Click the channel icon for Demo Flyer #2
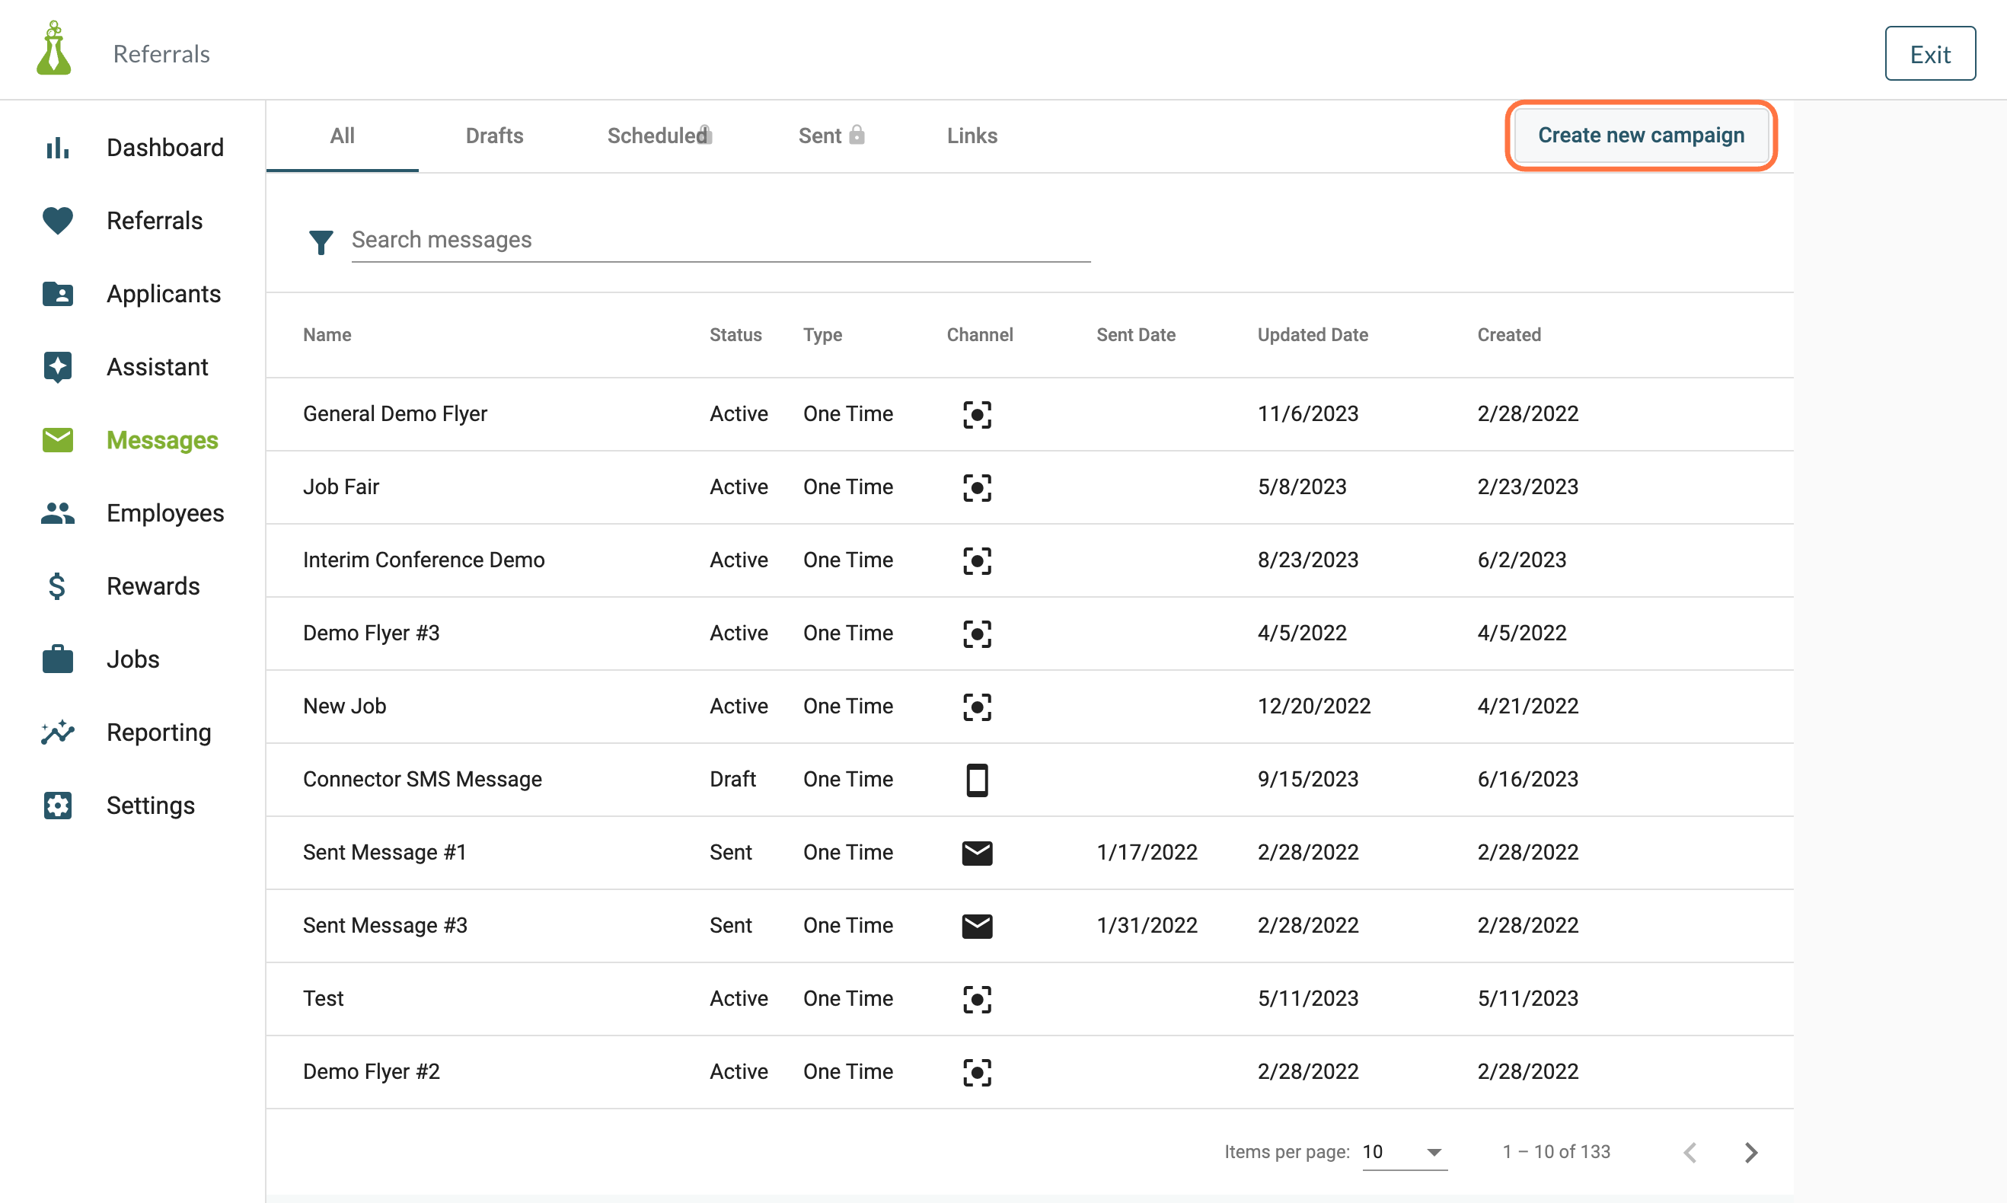Viewport: 2007px width, 1203px height. pos(978,1072)
